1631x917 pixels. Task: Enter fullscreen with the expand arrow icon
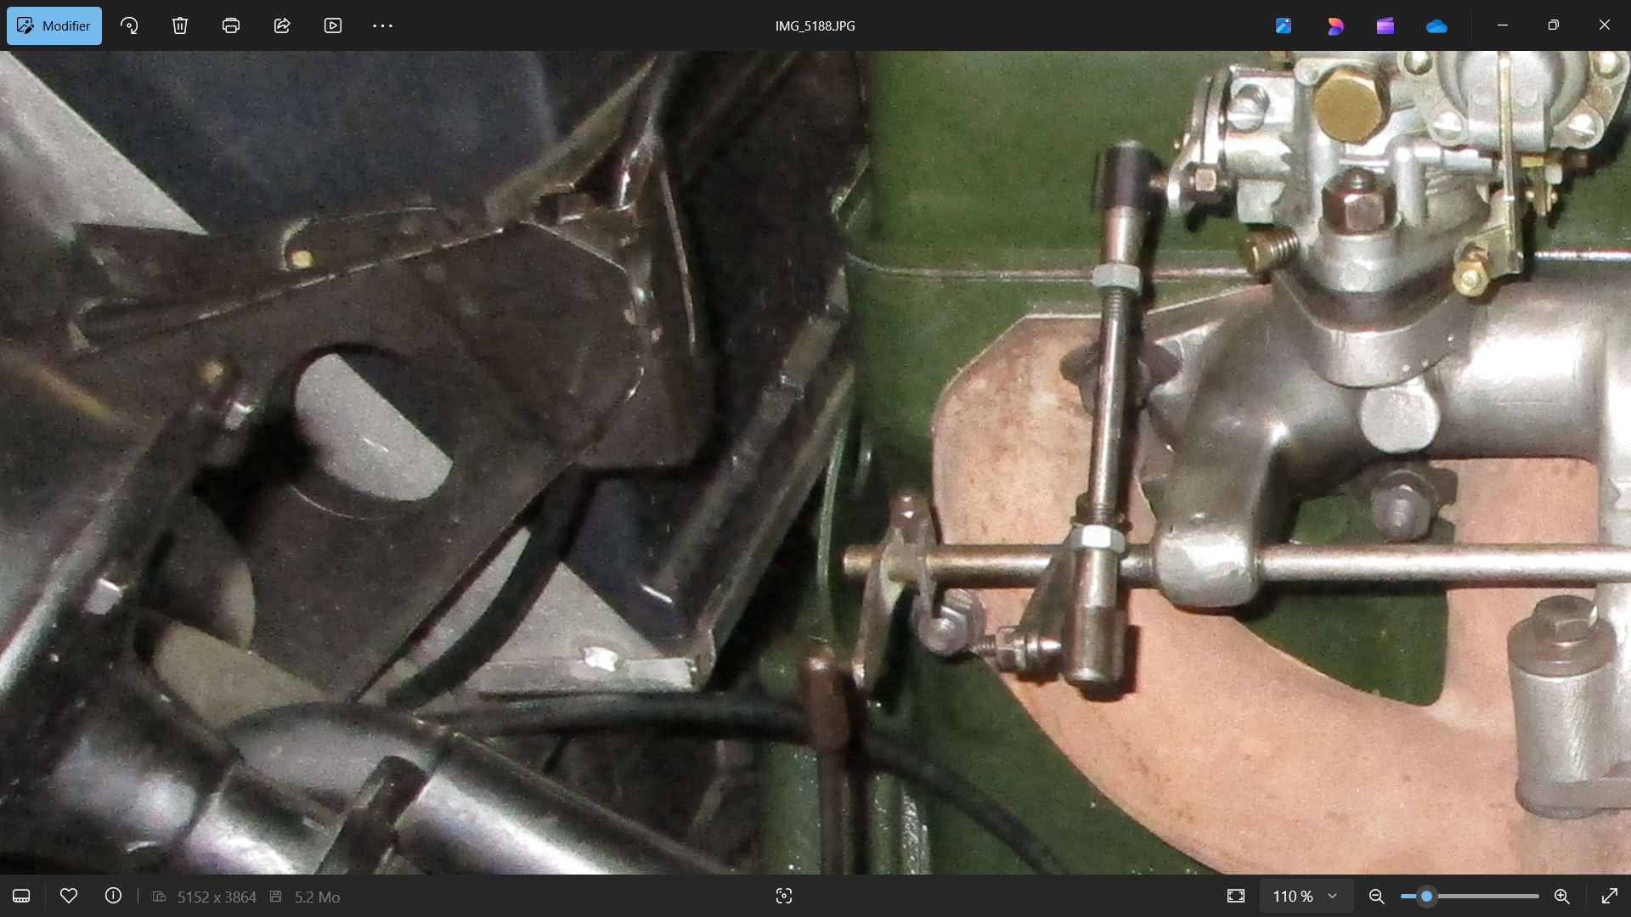(1609, 896)
